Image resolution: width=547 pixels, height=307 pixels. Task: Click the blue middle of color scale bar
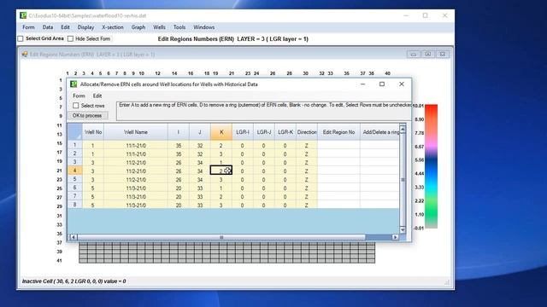point(431,166)
